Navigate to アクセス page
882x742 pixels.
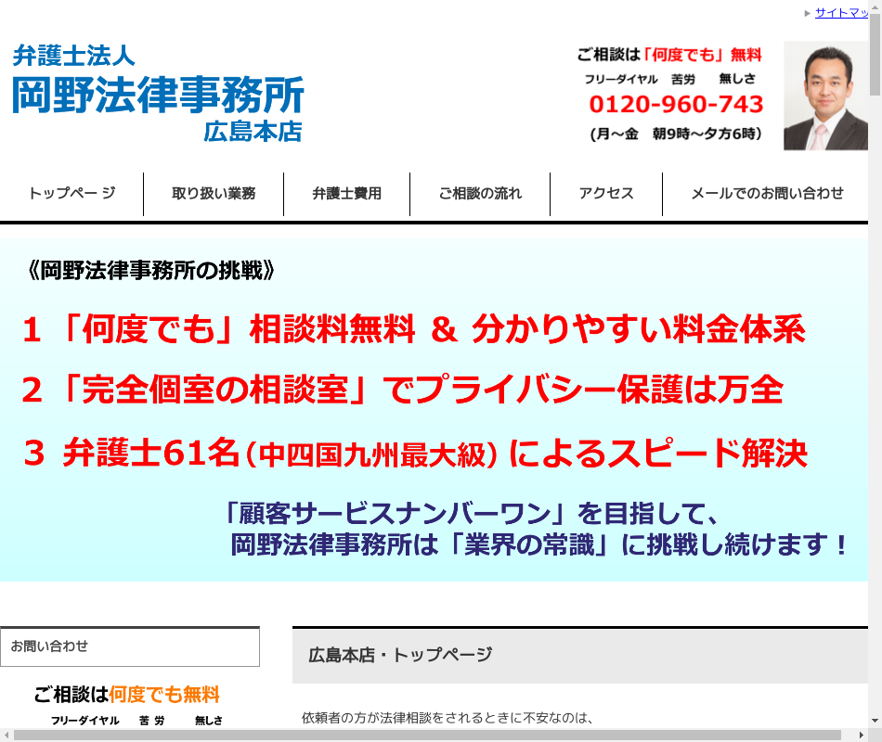click(x=606, y=194)
